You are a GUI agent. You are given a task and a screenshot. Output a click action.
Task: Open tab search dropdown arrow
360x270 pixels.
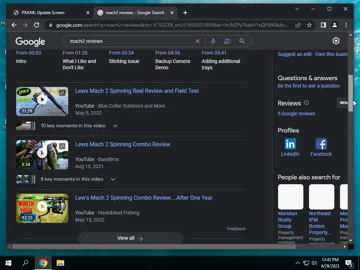tap(297, 9)
